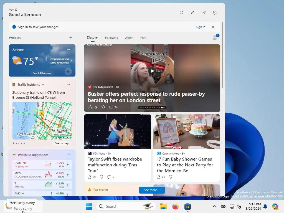
Task: Add AT&T stock to watchlist
Action: tap(68, 185)
